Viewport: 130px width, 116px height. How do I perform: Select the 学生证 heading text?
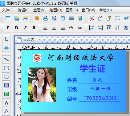click(93, 68)
